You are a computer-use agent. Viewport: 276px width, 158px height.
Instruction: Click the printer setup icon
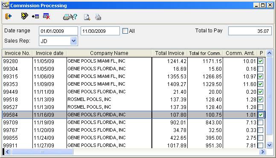(67, 17)
